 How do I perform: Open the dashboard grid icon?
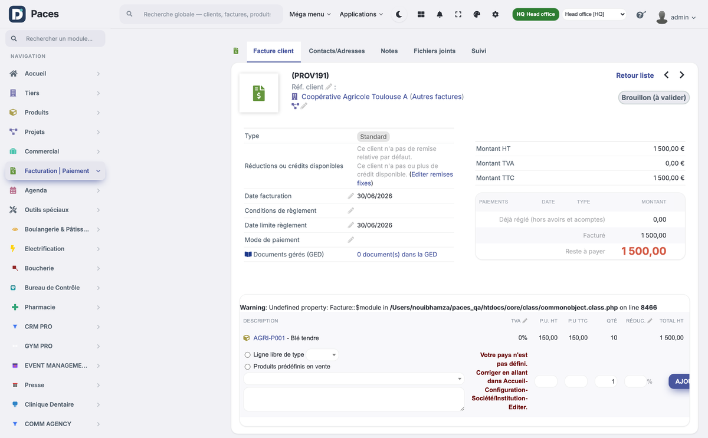(x=421, y=14)
